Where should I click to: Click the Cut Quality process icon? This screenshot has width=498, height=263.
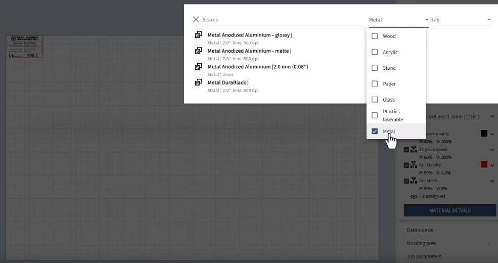414,165
